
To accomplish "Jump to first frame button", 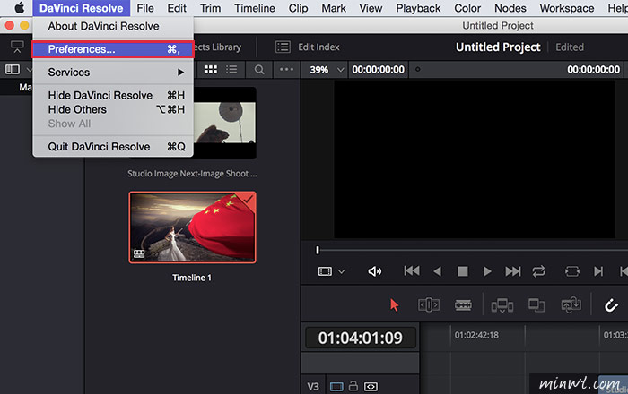I will [x=412, y=271].
